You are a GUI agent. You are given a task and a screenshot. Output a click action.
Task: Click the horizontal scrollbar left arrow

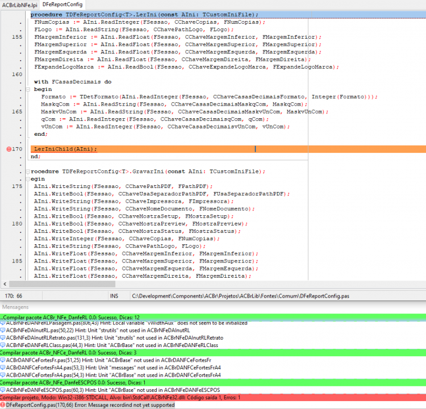[5, 284]
